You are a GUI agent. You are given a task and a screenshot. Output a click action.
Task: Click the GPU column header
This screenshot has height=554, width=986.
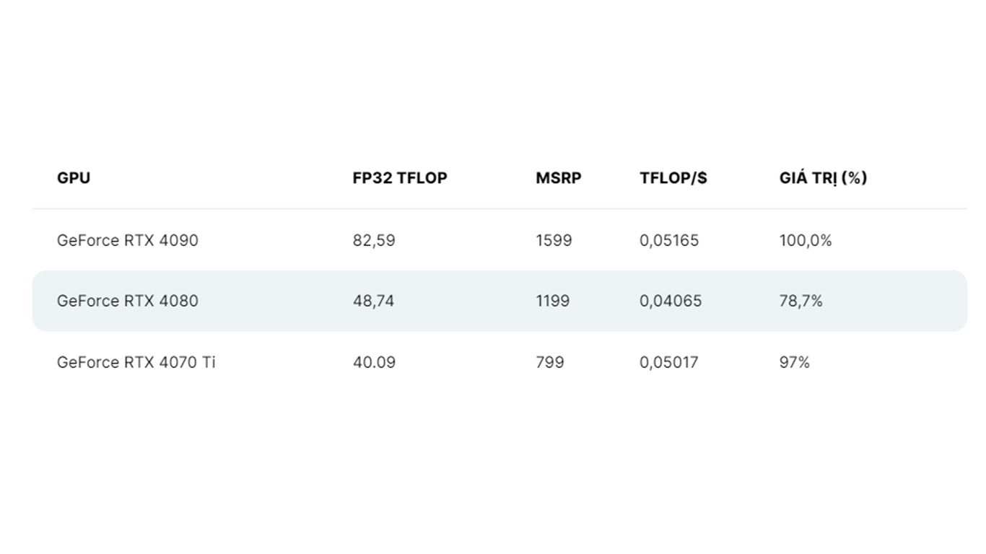pos(74,177)
